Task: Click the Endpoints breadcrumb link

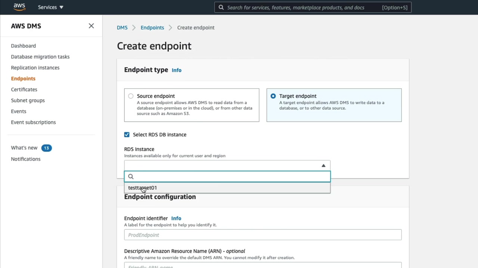Action: point(152,28)
